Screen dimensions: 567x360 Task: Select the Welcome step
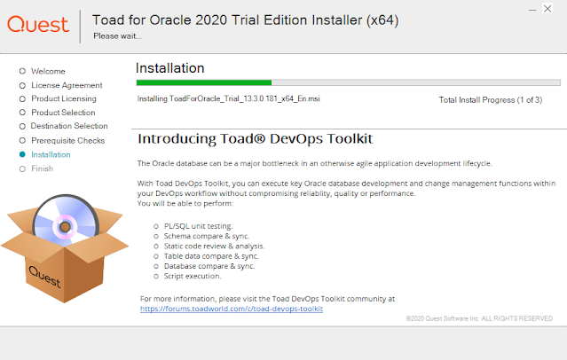pyautogui.click(x=48, y=71)
